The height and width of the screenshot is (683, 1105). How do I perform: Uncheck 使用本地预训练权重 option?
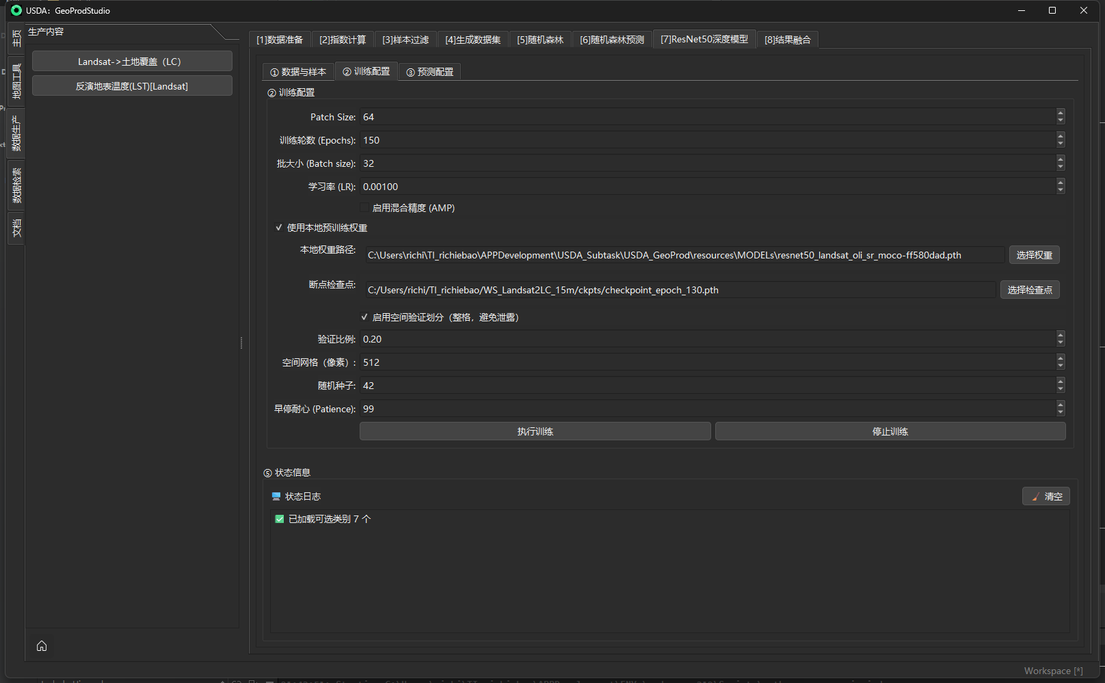279,228
